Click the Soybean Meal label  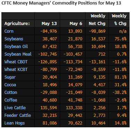(x=18, y=54)
